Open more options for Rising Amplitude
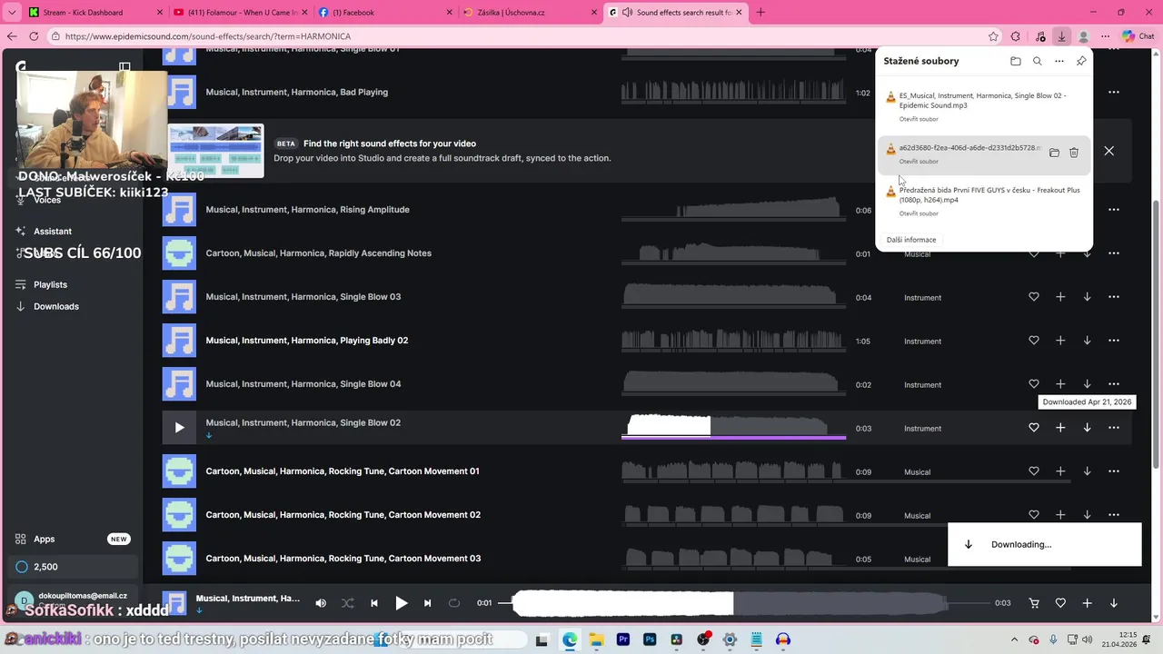Screen dimensions: 1163x654 [1114, 210]
